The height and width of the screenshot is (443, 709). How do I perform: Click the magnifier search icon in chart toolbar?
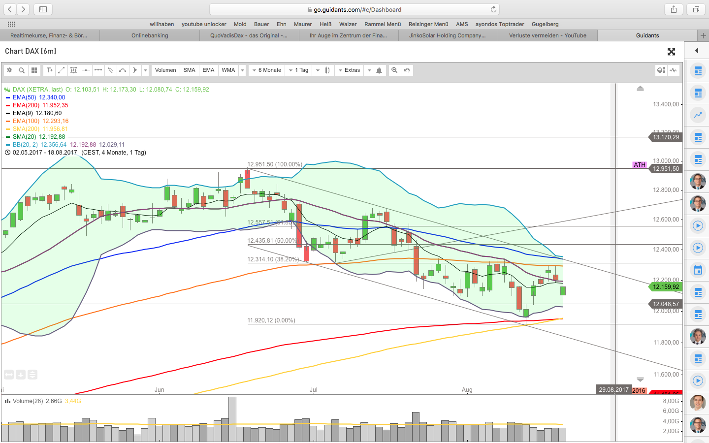point(22,70)
